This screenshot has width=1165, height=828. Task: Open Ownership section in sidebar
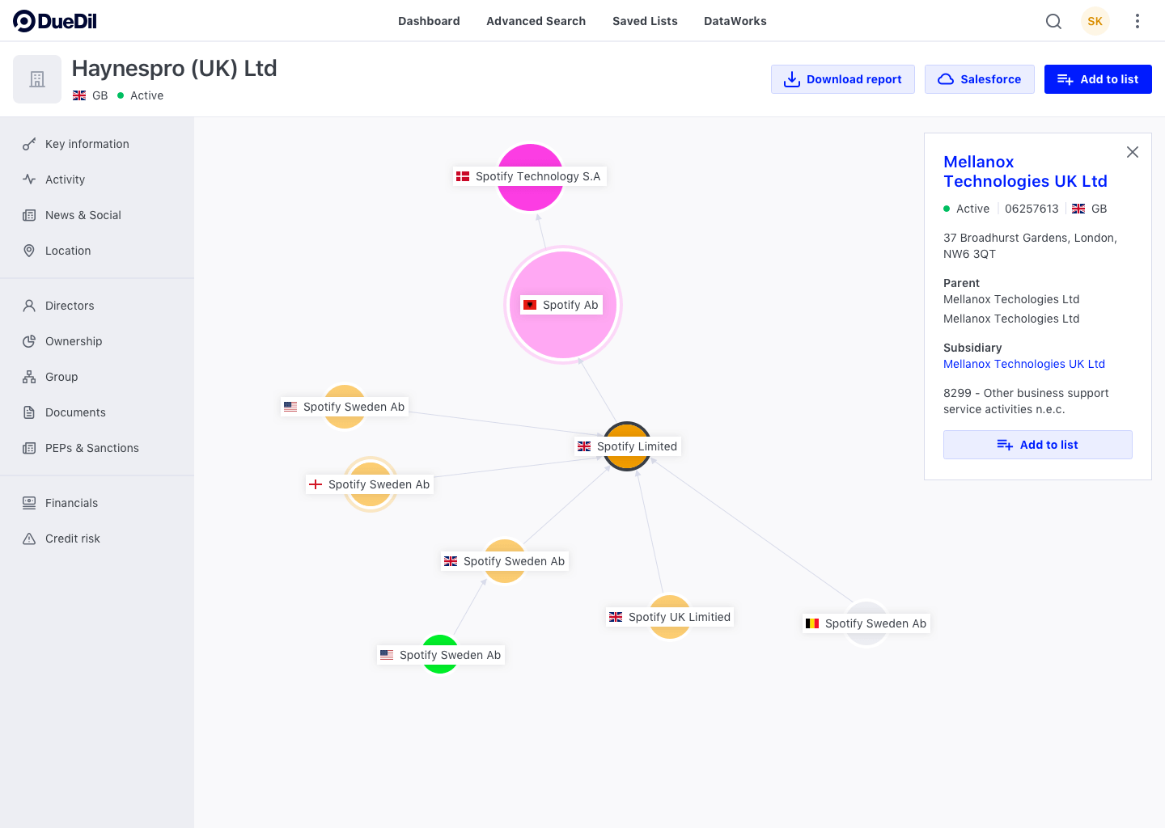97,341
